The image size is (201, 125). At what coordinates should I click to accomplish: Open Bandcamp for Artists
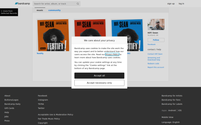click(172, 96)
